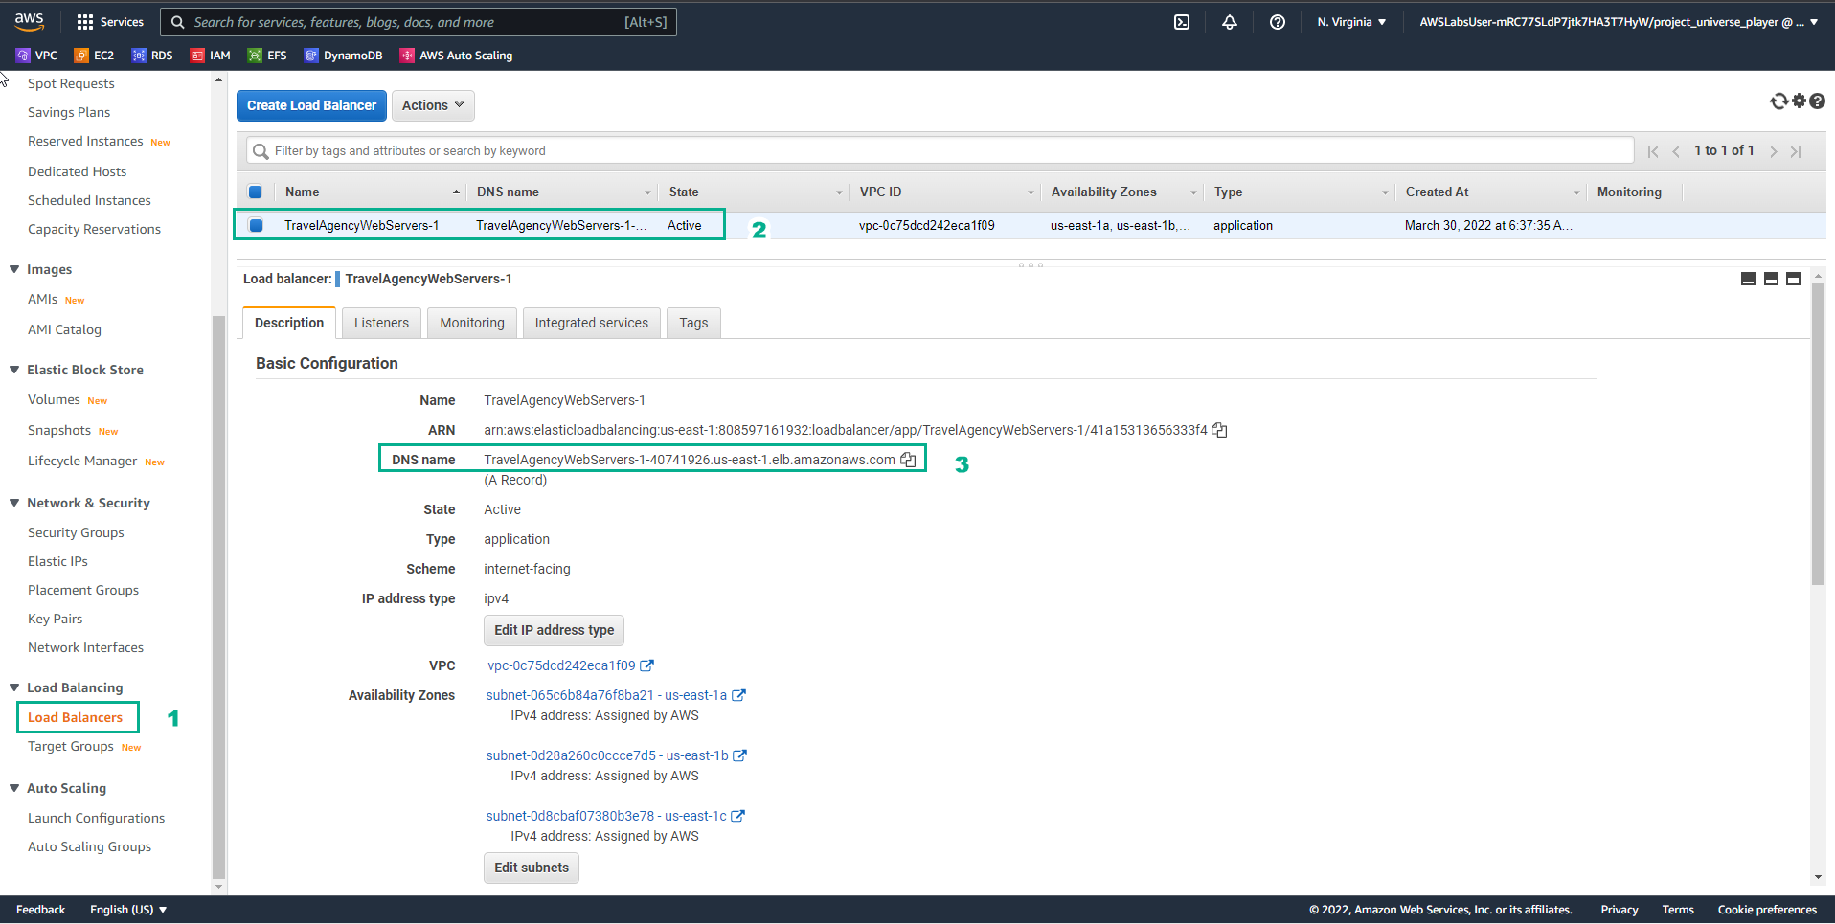Image resolution: width=1835 pixels, height=924 pixels.
Task: Open the EFS shortcut in favorites bar
Action: (x=267, y=56)
